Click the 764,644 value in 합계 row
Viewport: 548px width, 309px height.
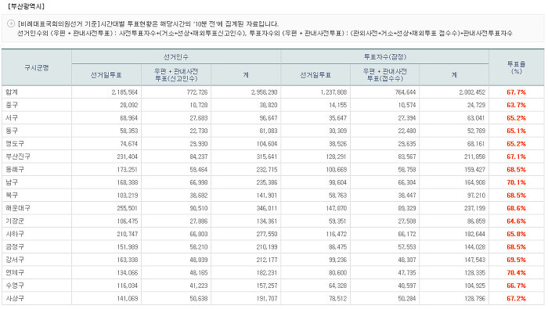pyautogui.click(x=406, y=92)
